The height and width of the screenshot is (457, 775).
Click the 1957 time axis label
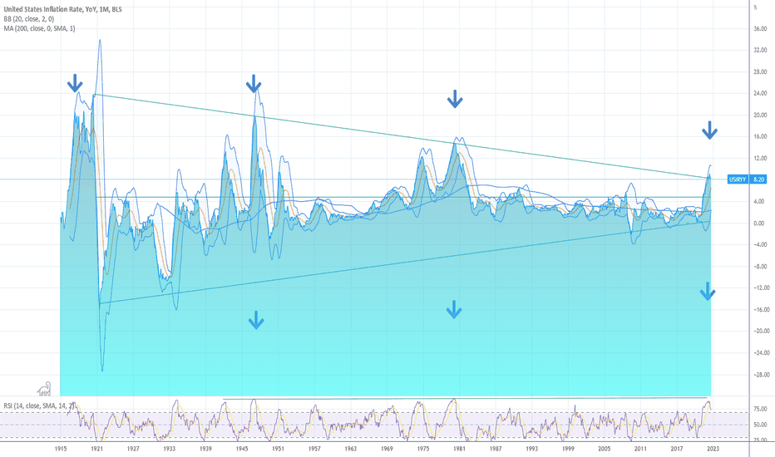tap(314, 449)
